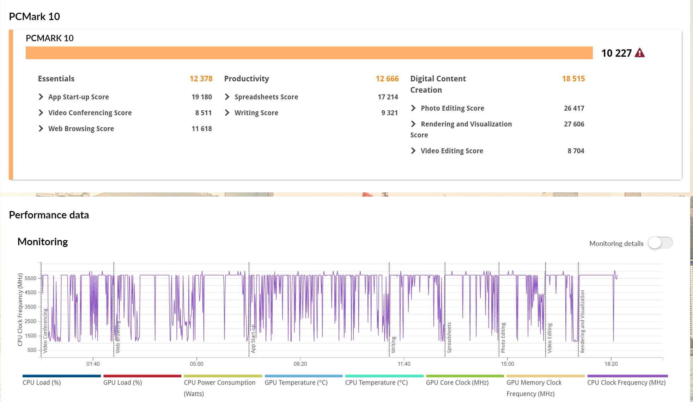The image size is (693, 402).
Task: Expand App Start-up Score details
Action: (x=41, y=97)
